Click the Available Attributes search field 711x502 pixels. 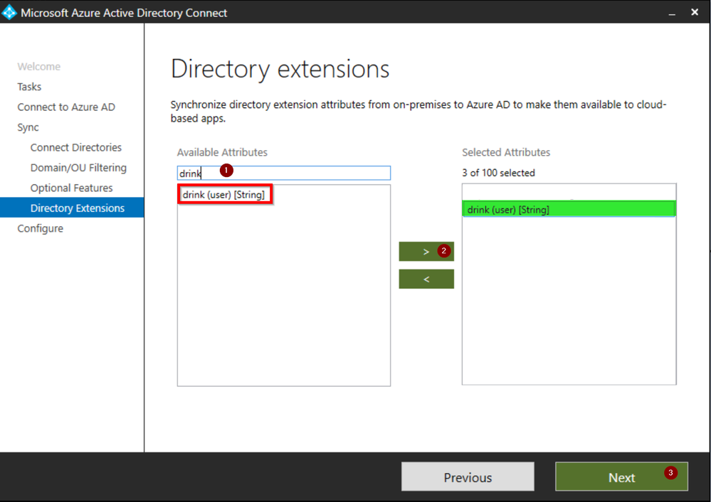coord(284,173)
